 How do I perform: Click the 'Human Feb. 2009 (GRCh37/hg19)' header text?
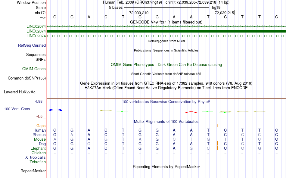point(132,2)
